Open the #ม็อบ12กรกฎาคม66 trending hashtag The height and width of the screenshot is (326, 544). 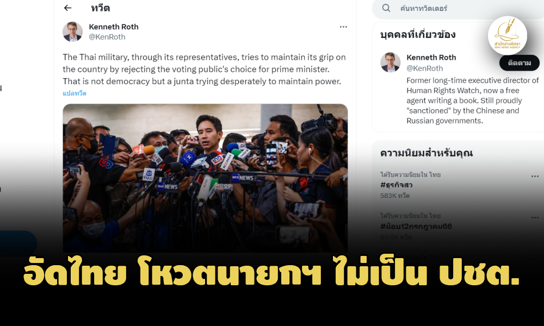tap(416, 226)
